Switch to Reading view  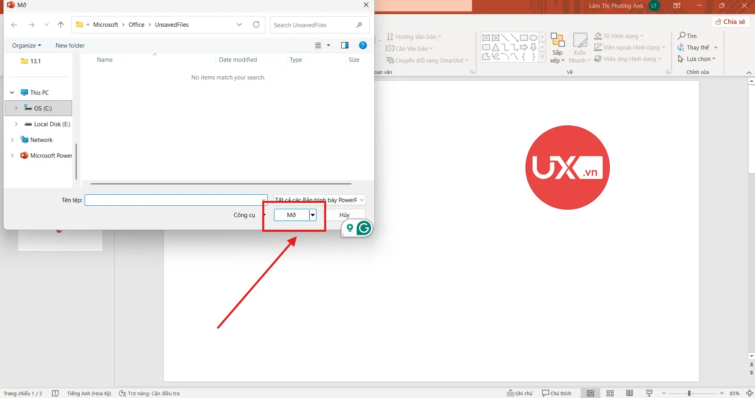click(629, 393)
